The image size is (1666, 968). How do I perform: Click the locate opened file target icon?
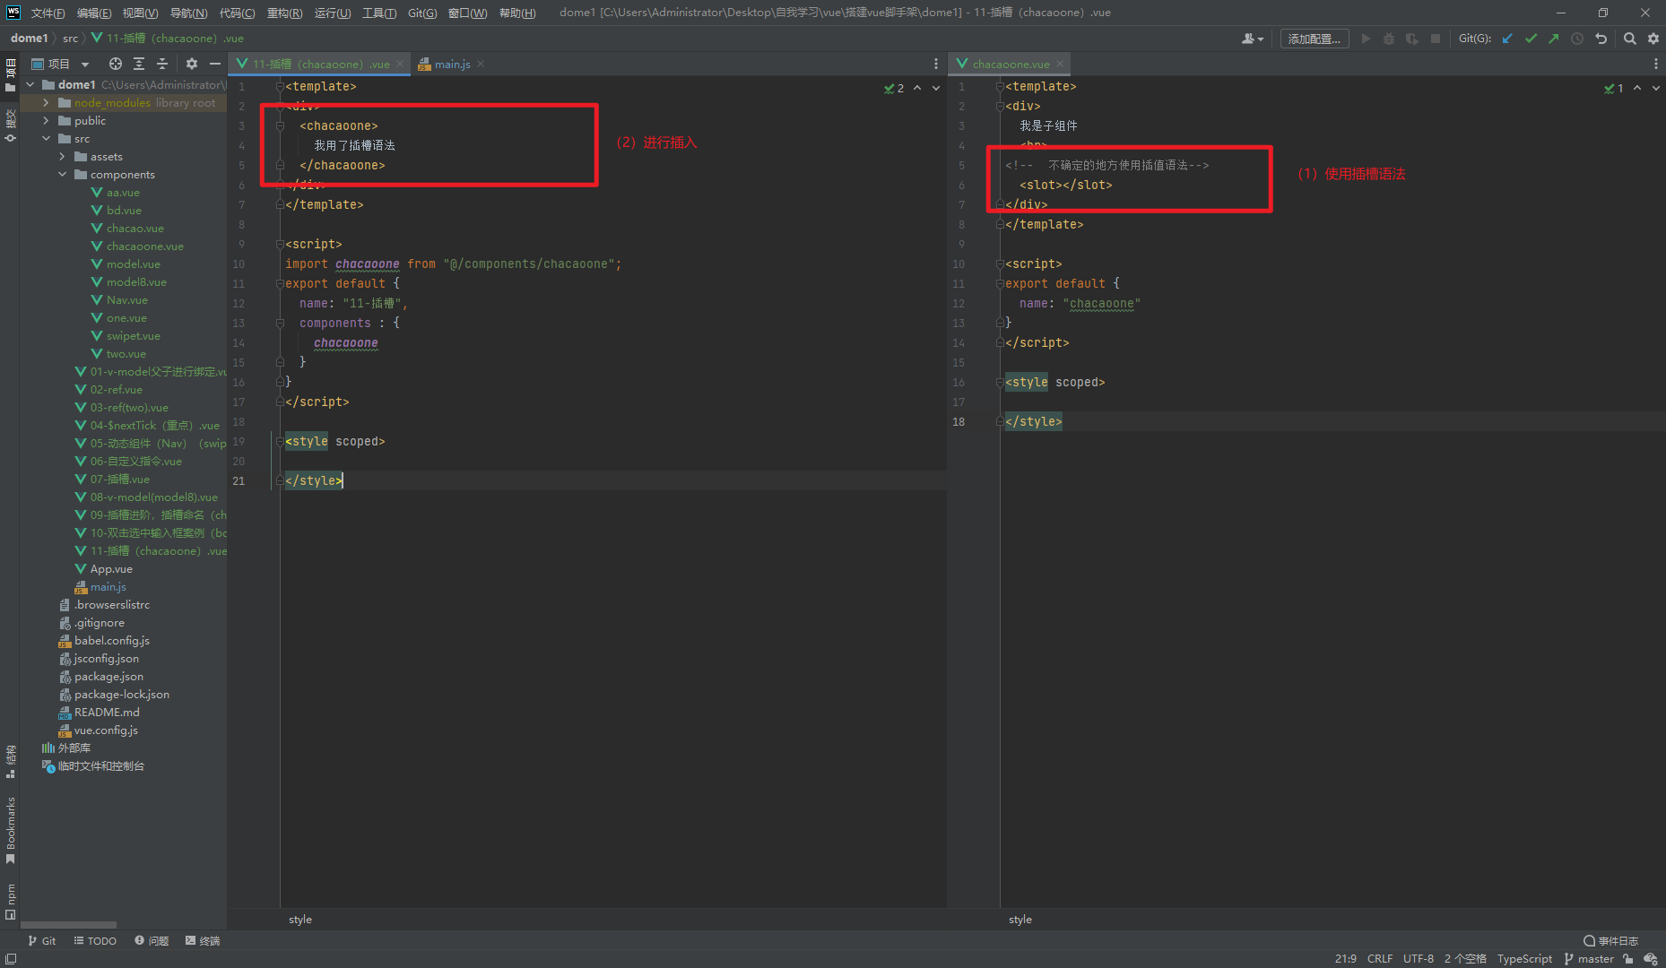[116, 64]
